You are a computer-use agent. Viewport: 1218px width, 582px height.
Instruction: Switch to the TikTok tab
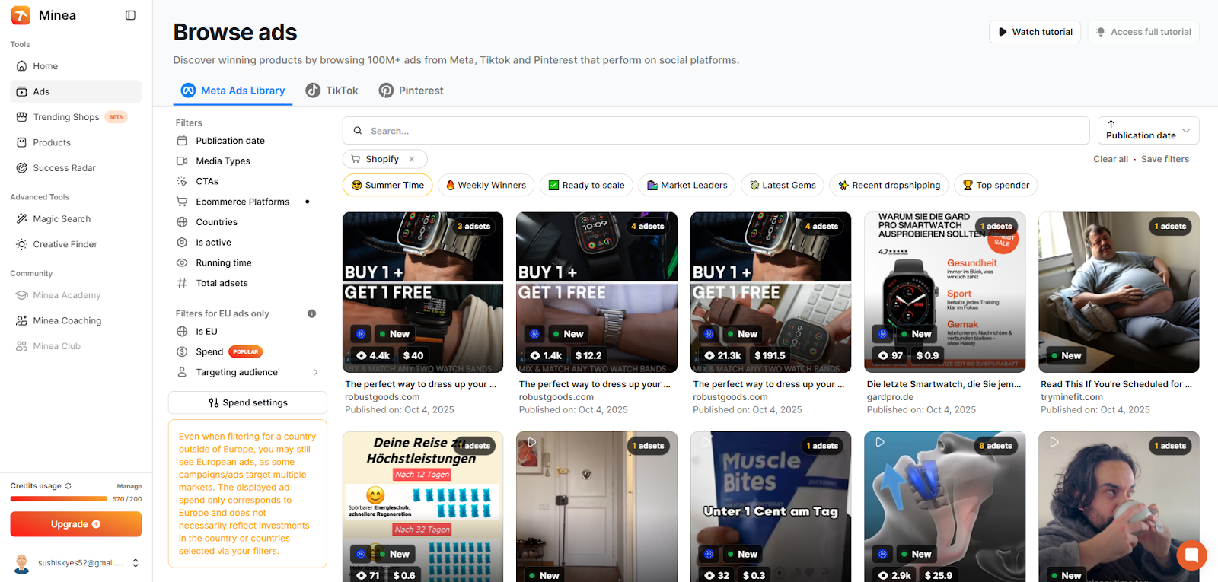(x=332, y=91)
